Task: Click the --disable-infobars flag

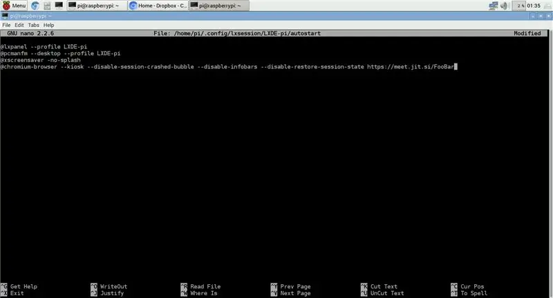Action: coord(227,66)
